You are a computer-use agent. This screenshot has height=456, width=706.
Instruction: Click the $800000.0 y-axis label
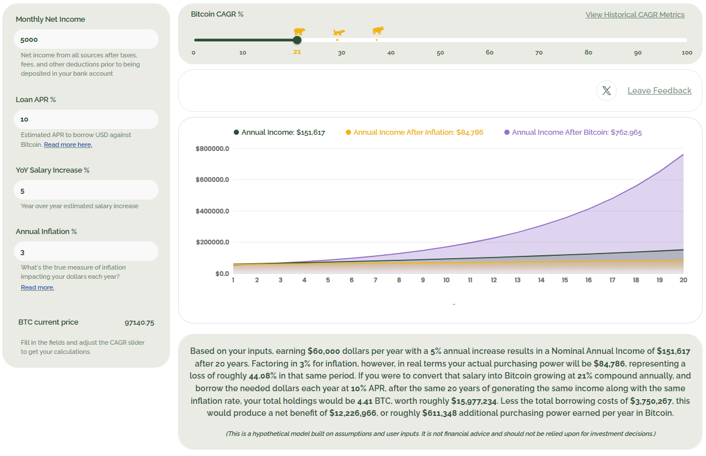[x=213, y=149]
